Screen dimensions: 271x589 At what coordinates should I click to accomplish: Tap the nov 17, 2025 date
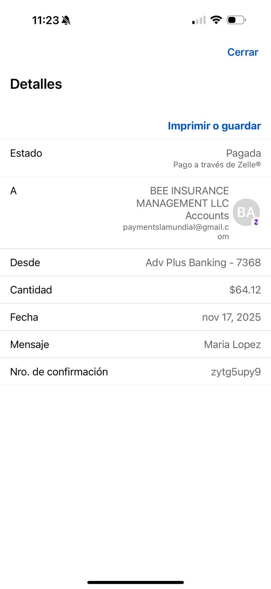[x=231, y=317]
